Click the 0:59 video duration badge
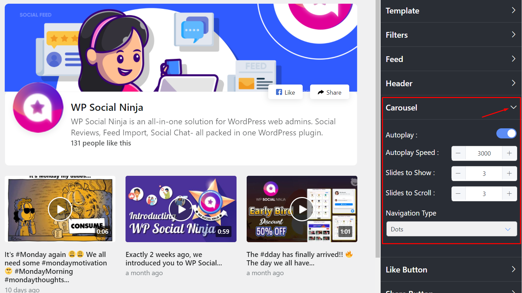This screenshot has width=522, height=293. [223, 231]
